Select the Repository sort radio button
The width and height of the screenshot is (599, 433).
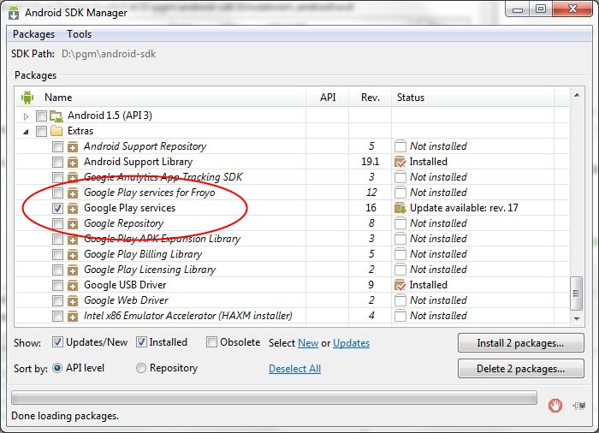[141, 368]
